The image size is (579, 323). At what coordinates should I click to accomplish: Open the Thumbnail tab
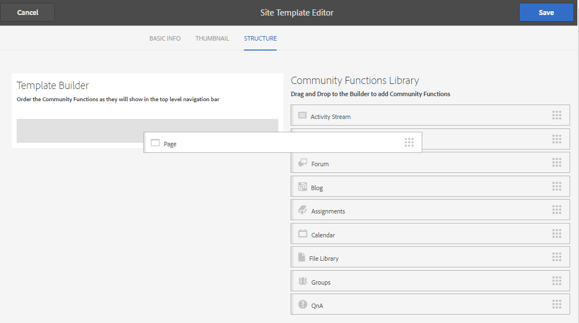click(212, 38)
